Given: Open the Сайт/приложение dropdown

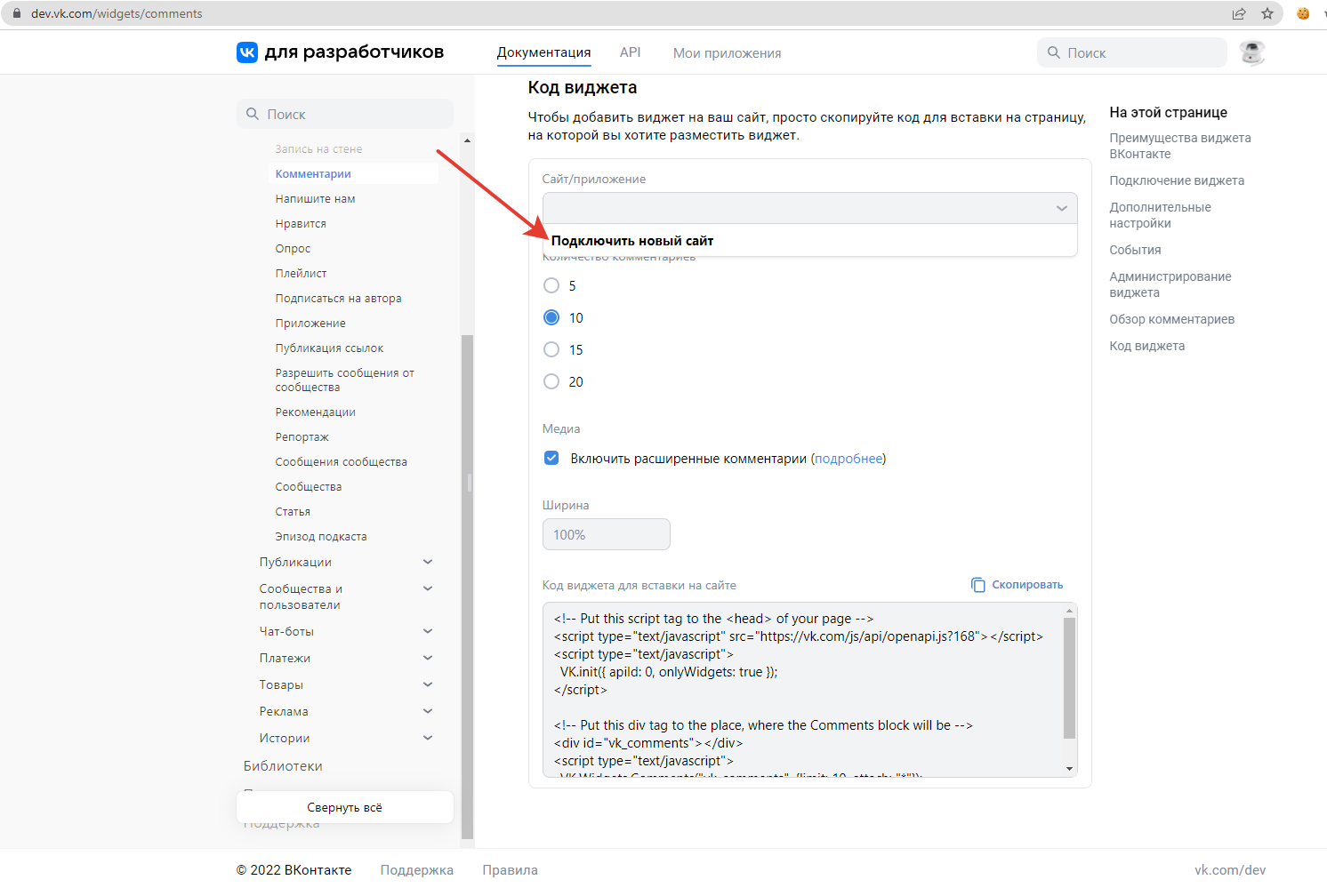Looking at the screenshot, I should coord(809,208).
